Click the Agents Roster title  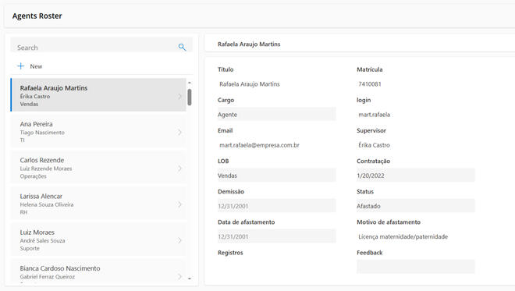(x=37, y=16)
